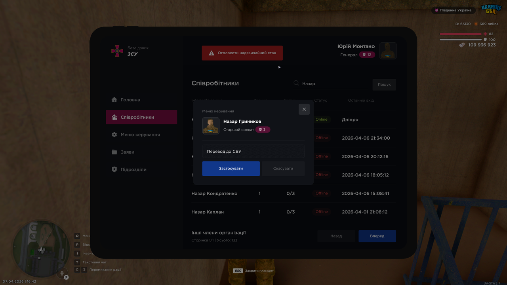Click the gear icon beside Меню керування
507x285 pixels.
click(x=114, y=135)
